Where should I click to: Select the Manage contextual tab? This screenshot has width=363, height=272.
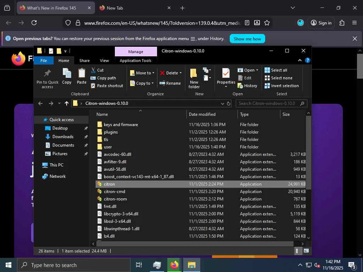[136, 52]
